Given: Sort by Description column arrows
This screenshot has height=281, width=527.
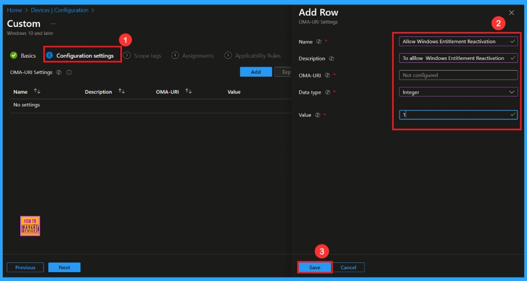Looking at the screenshot, I should [x=122, y=91].
